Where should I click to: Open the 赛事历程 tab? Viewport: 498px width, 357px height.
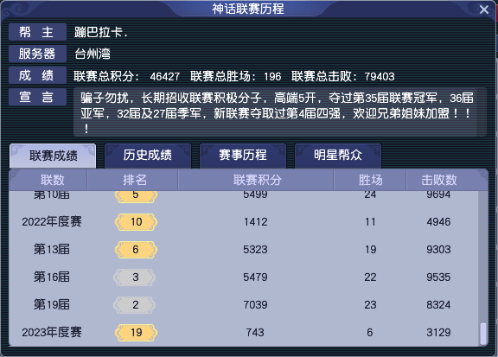(243, 156)
